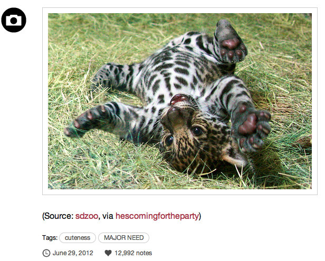Click the black camera photo-post icon
The height and width of the screenshot is (261, 325).
click(x=14, y=20)
